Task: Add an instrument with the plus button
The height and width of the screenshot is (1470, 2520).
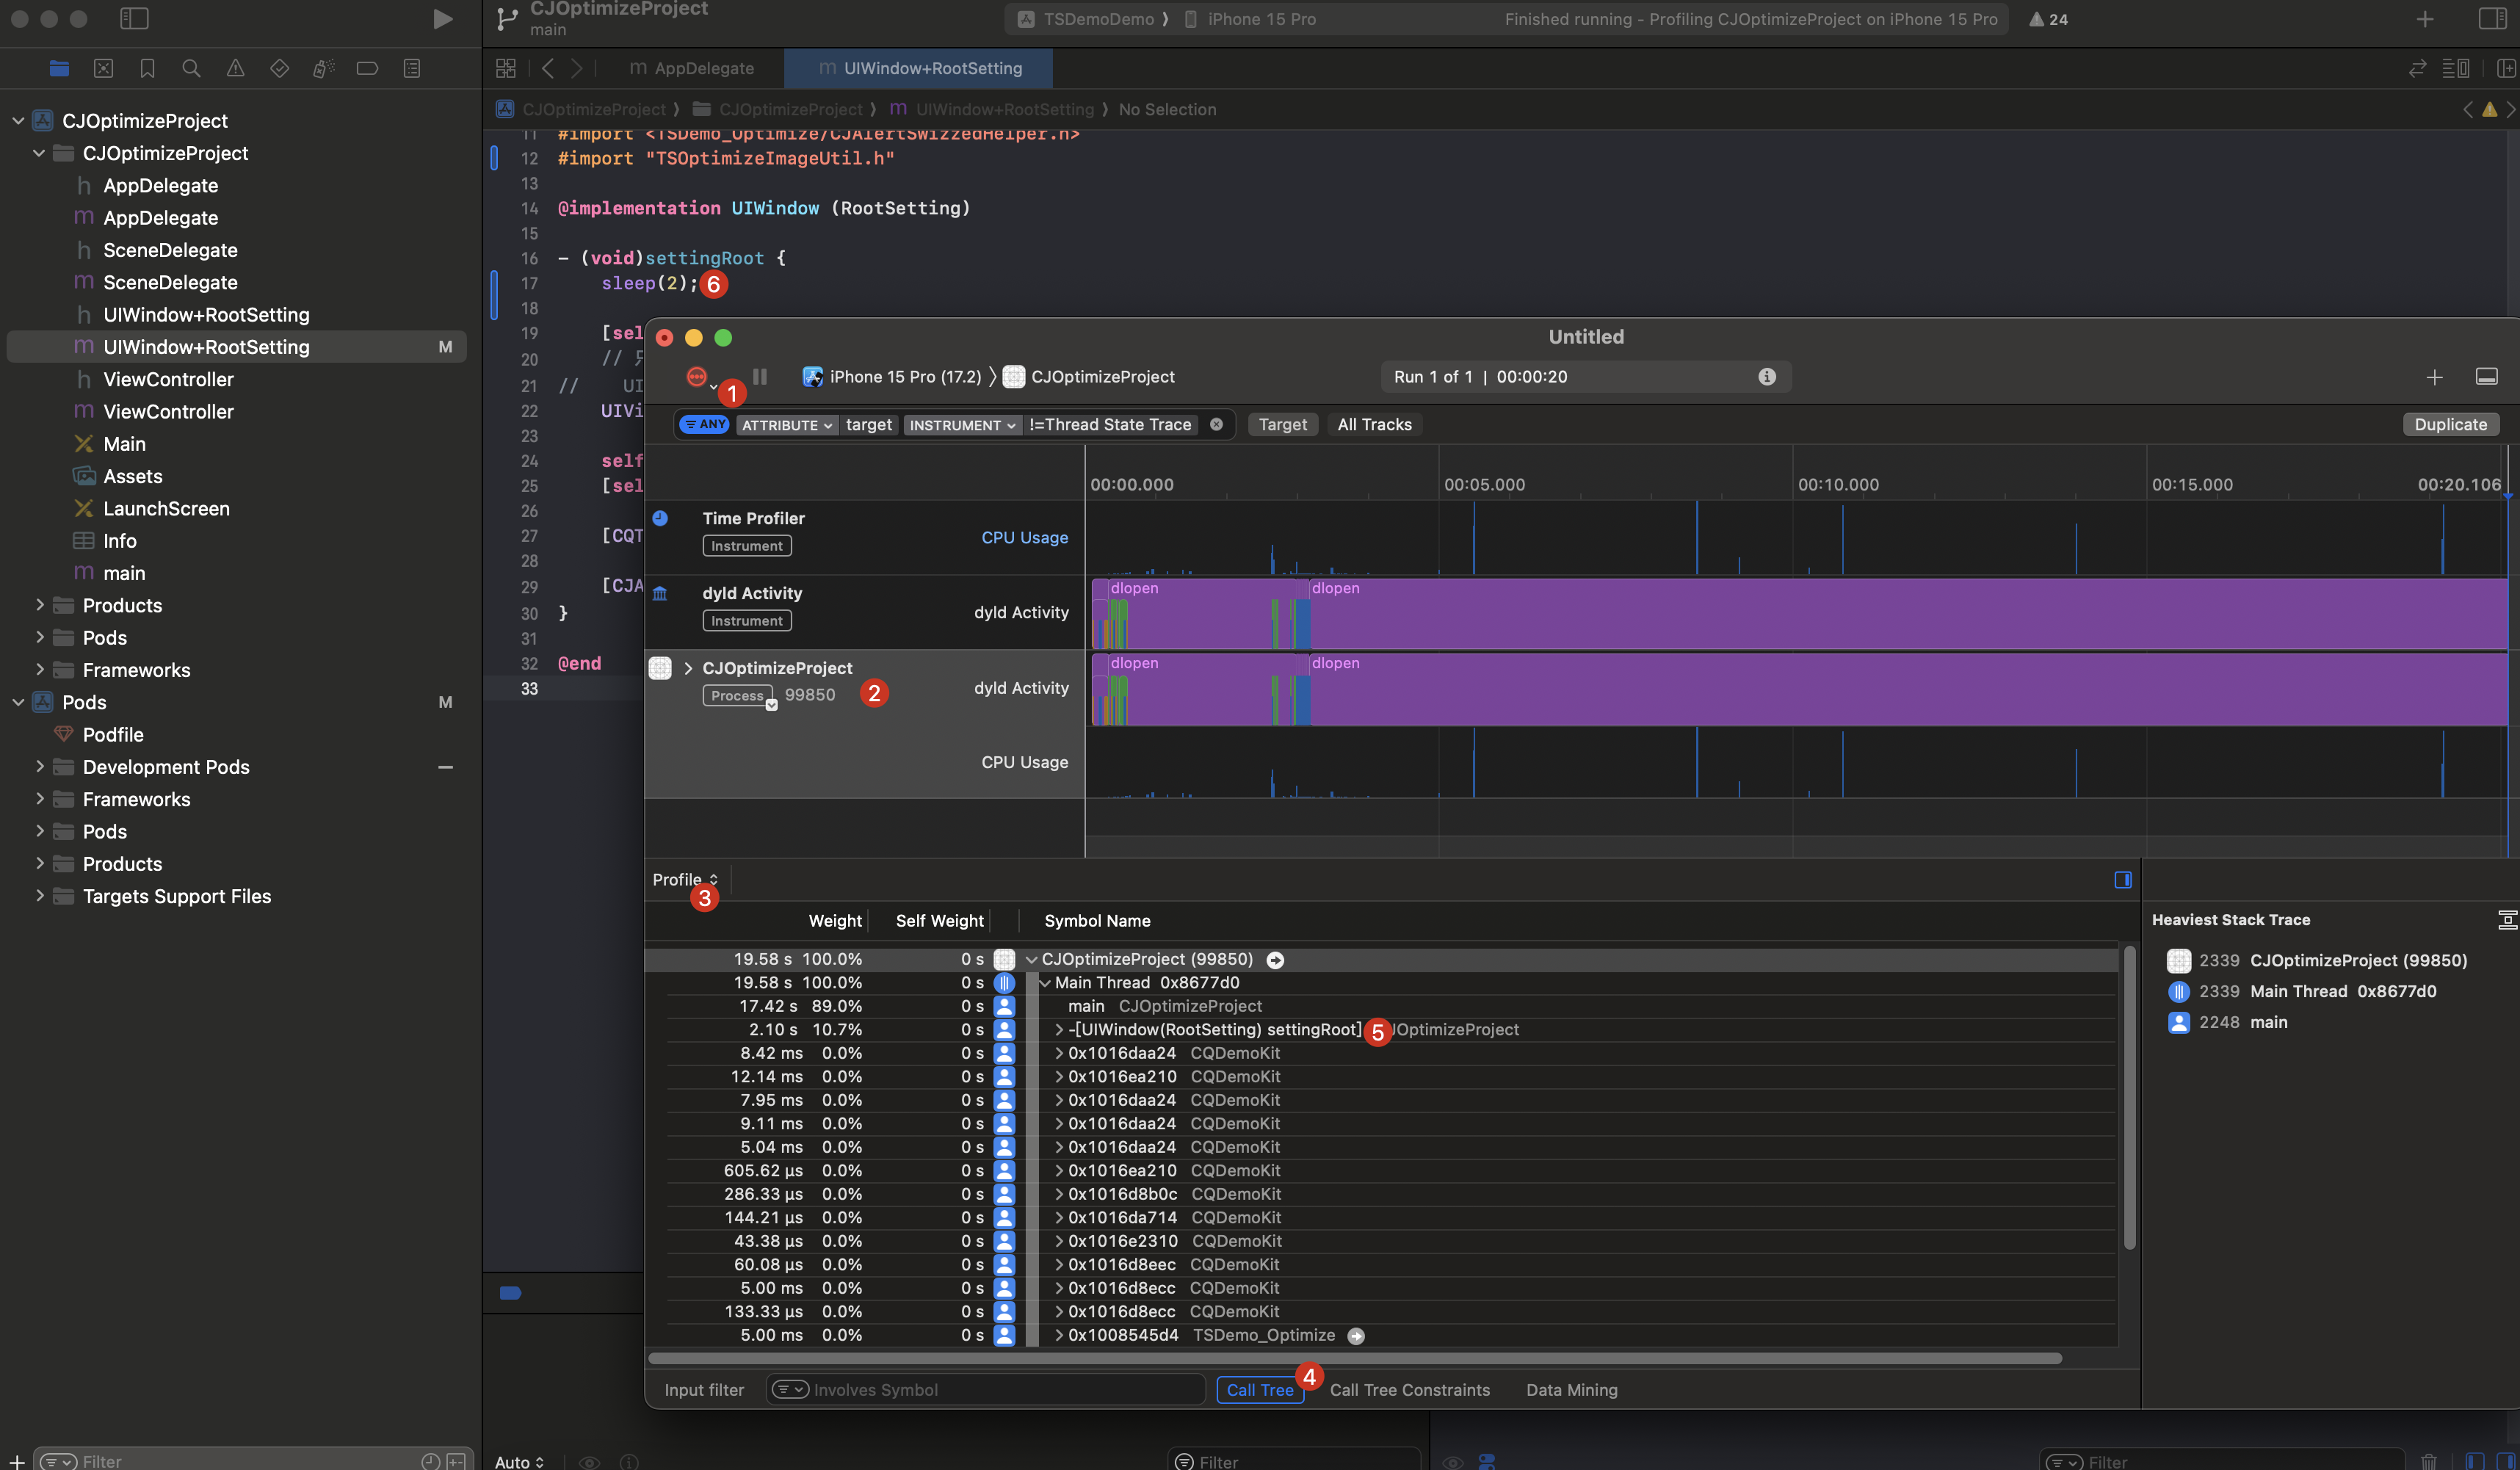Action: 2434,376
